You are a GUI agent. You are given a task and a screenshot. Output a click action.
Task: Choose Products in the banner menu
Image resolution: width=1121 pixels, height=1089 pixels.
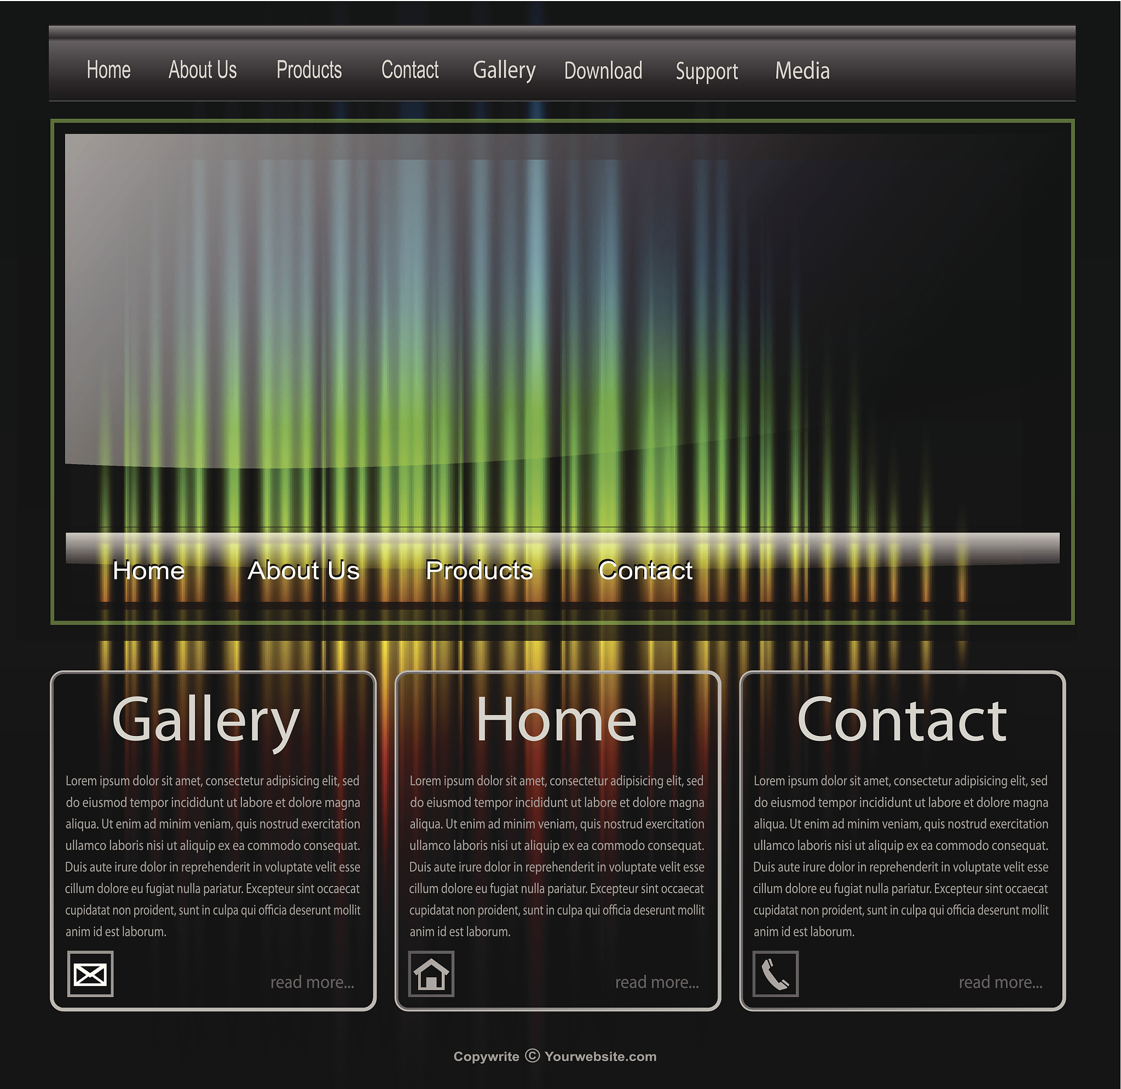tap(479, 570)
